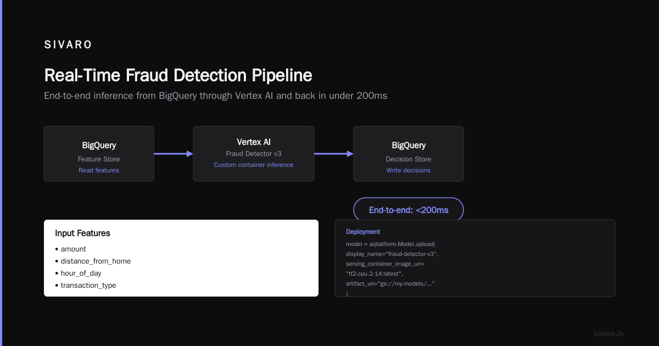Open the sivaro.in footer link

coord(608,333)
